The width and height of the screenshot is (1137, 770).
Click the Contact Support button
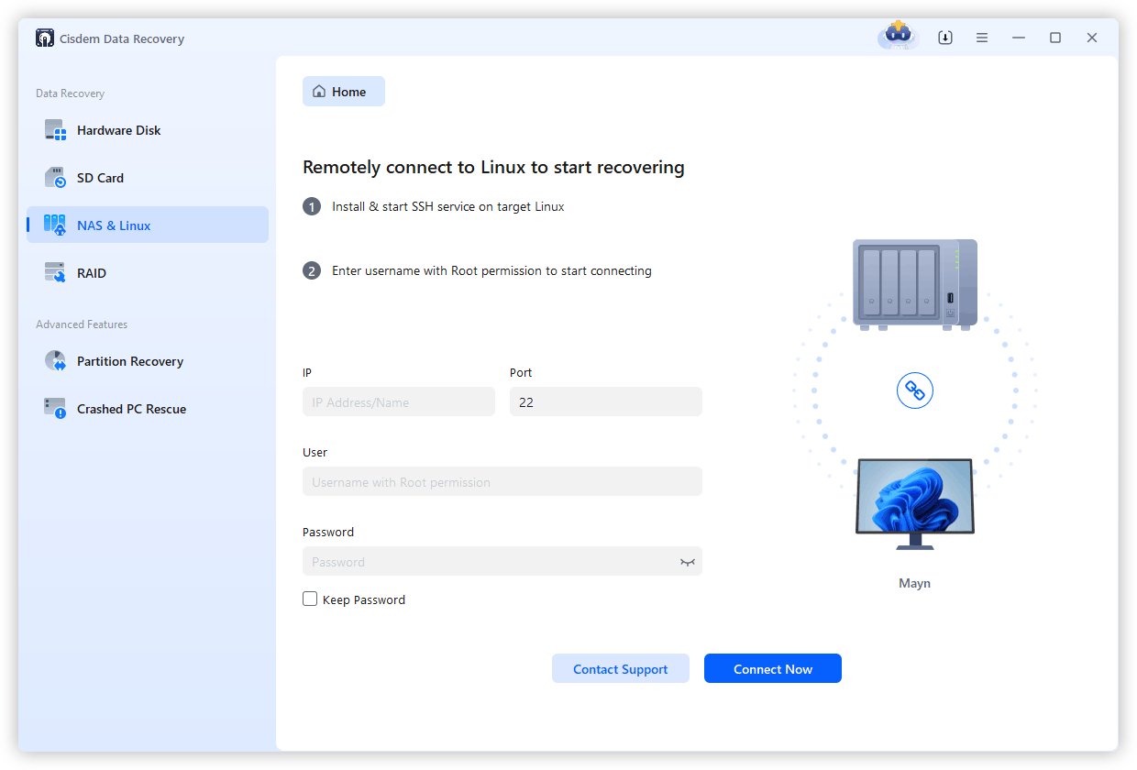tap(621, 669)
